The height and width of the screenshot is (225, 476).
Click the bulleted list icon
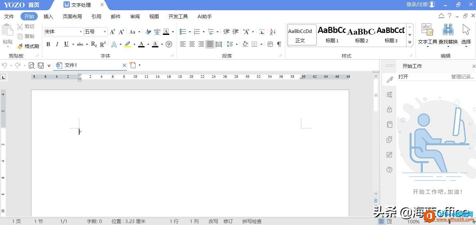(x=183, y=32)
